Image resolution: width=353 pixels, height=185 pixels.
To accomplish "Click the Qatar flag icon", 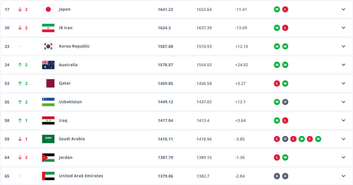I will point(48,84).
